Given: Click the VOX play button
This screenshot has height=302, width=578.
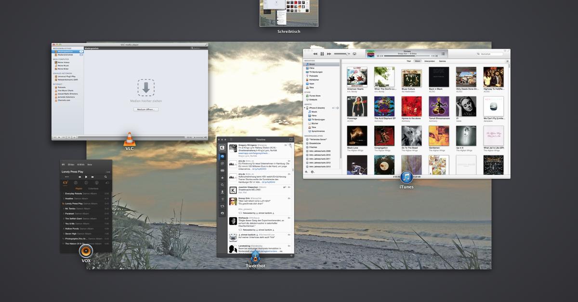Looking at the screenshot, I should click(x=86, y=177).
